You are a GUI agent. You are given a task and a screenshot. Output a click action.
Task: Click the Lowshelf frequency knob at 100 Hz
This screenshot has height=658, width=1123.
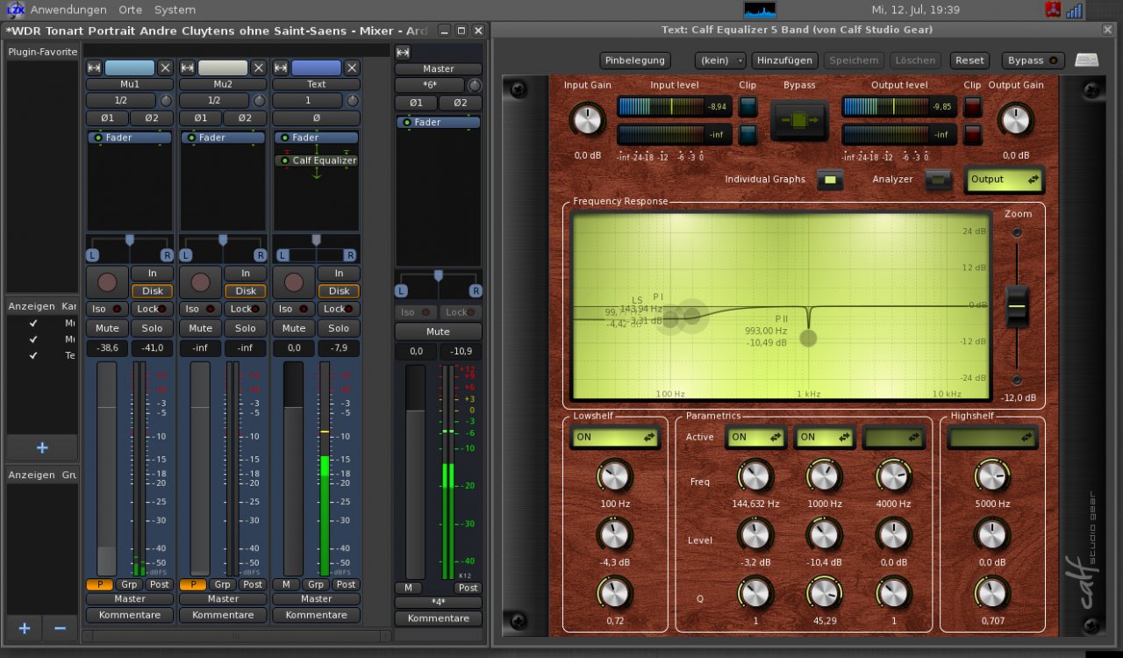pyautogui.click(x=615, y=476)
